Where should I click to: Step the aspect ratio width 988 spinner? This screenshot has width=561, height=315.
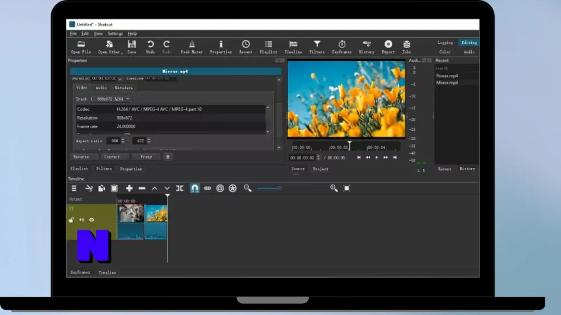[x=123, y=141]
